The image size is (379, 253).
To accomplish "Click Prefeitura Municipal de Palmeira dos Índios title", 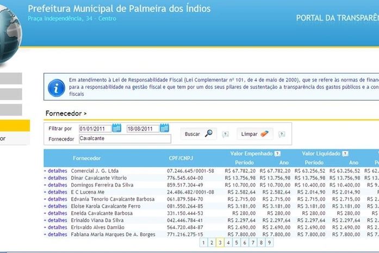I will (119, 9).
